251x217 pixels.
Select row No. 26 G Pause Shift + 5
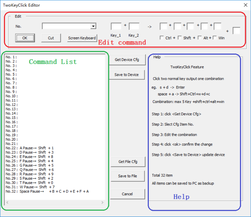pos(55,165)
